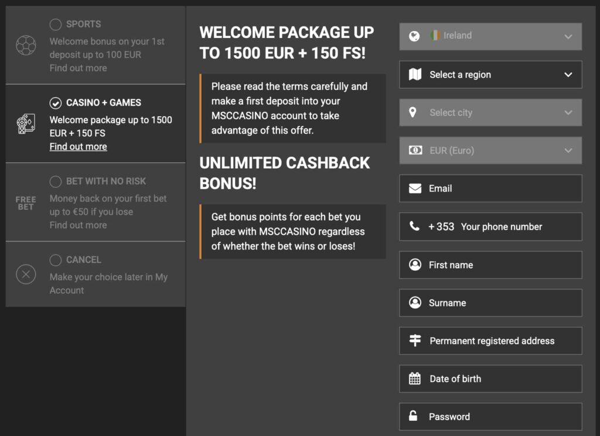Click the chevron arrow of the region dropdown
This screenshot has width=600, height=436.
[568, 74]
